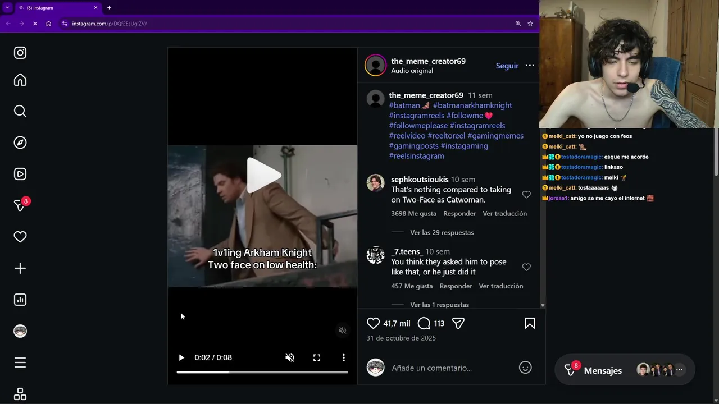Translate the _7.teens_ comment

(x=501, y=286)
